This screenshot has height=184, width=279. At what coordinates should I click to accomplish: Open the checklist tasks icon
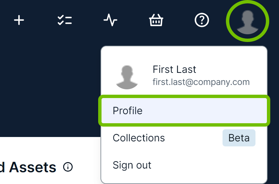(65, 21)
